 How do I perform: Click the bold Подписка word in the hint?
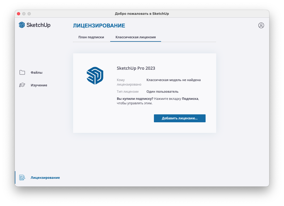coord(190,99)
